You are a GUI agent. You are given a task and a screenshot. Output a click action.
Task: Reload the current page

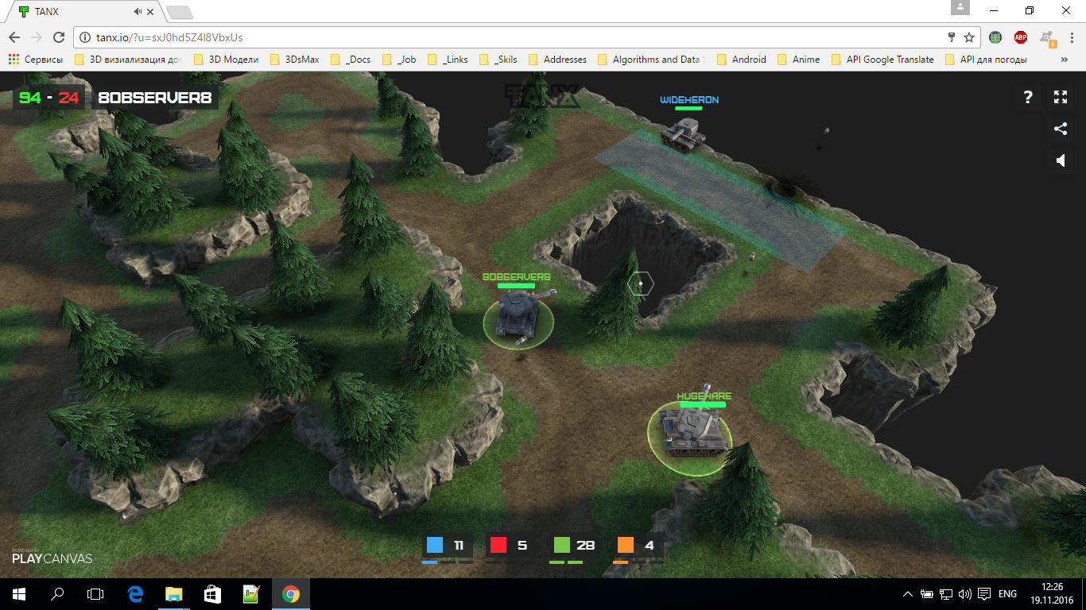[58, 37]
